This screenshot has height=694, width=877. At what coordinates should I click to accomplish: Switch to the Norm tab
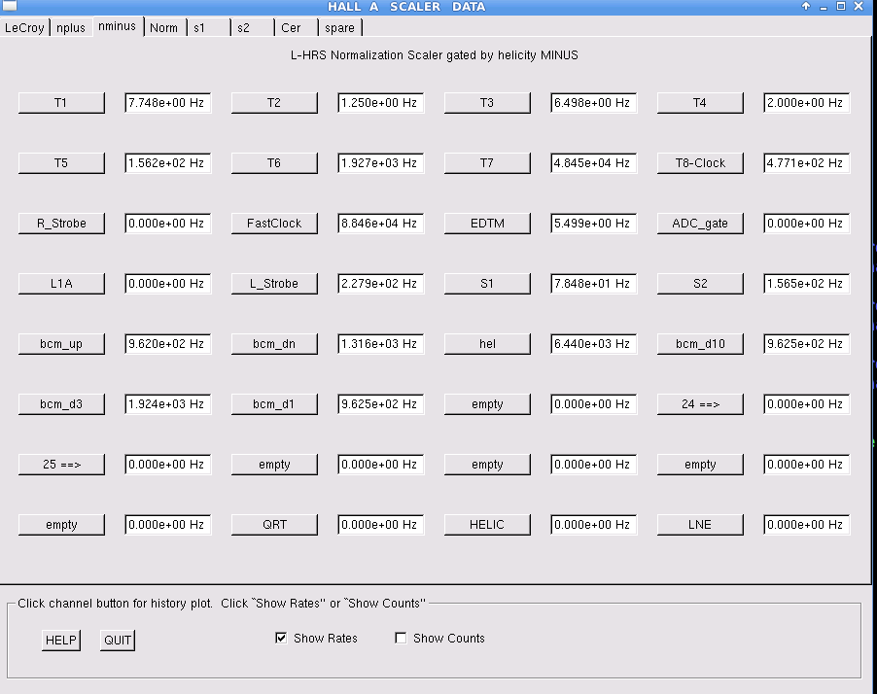pyautogui.click(x=164, y=28)
